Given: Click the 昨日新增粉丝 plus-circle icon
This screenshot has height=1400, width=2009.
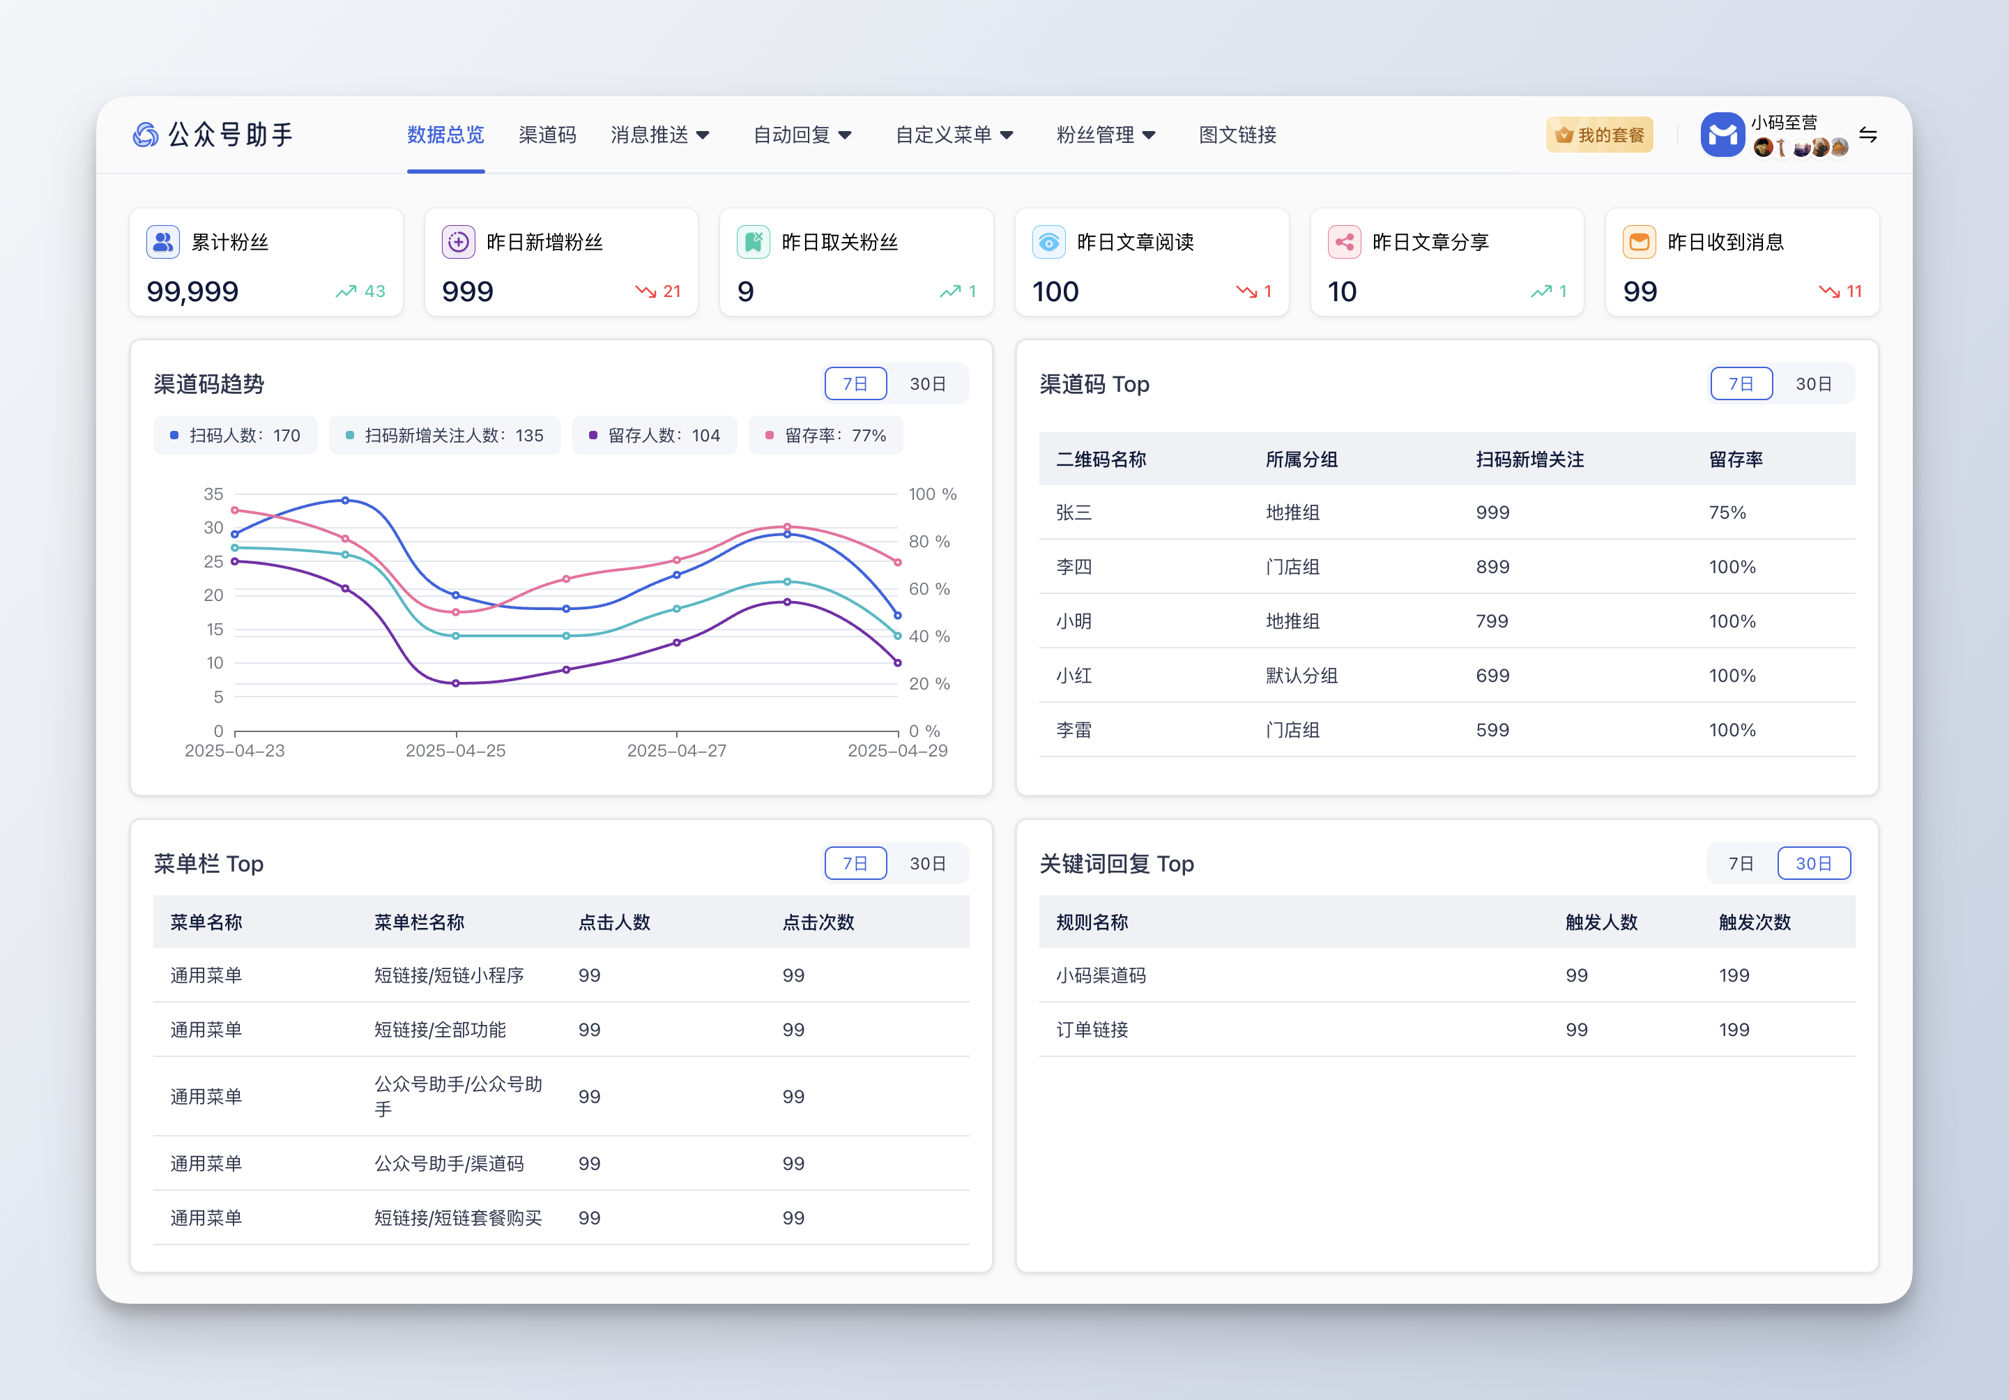Looking at the screenshot, I should pyautogui.click(x=459, y=241).
